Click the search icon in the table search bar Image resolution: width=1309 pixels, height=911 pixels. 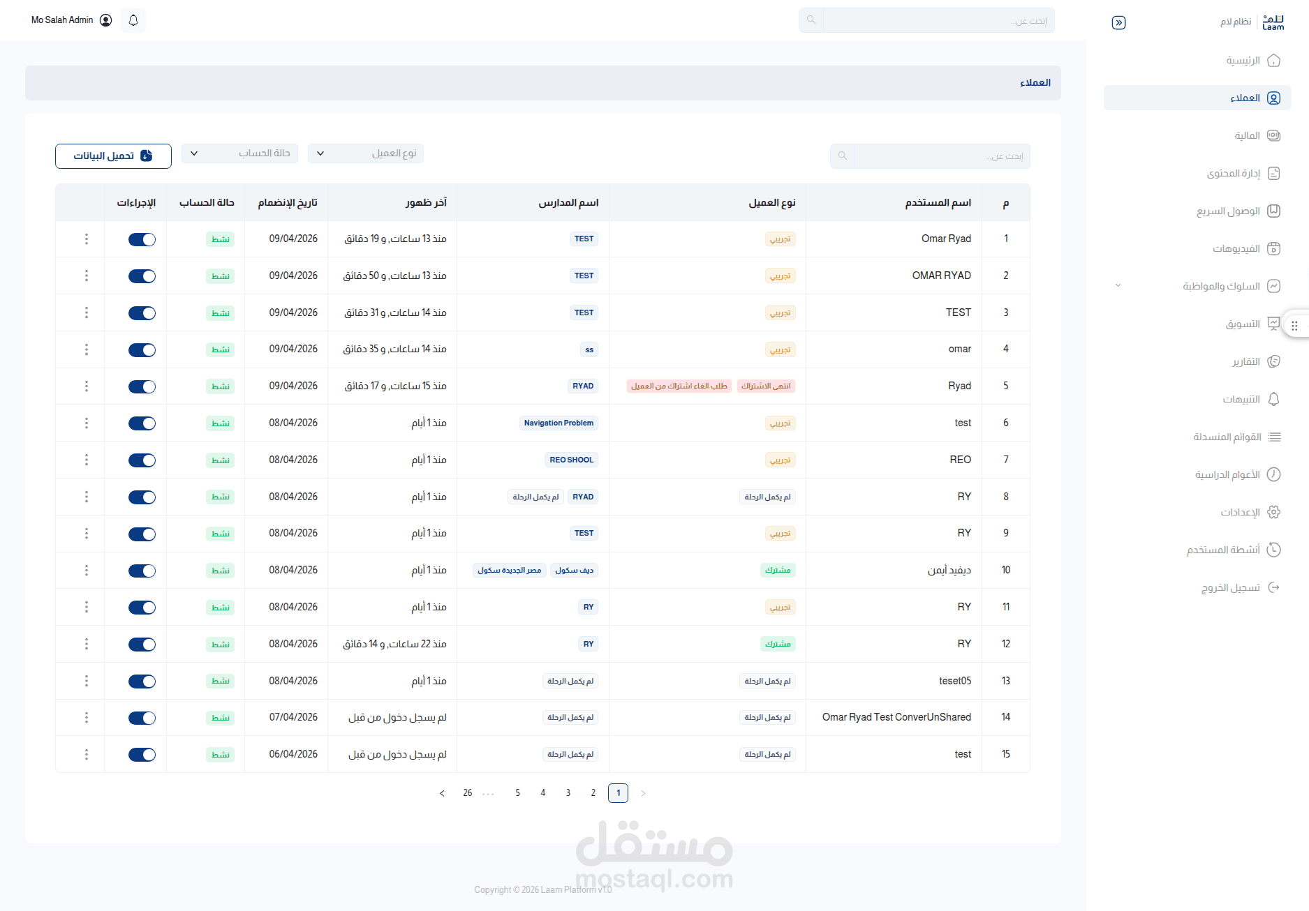843,156
